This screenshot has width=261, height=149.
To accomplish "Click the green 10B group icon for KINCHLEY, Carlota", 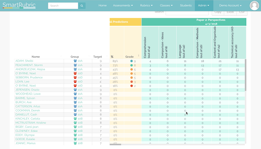I will 75,119.
